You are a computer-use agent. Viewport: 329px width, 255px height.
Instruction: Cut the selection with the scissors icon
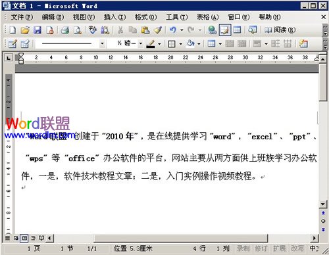click(x=120, y=30)
